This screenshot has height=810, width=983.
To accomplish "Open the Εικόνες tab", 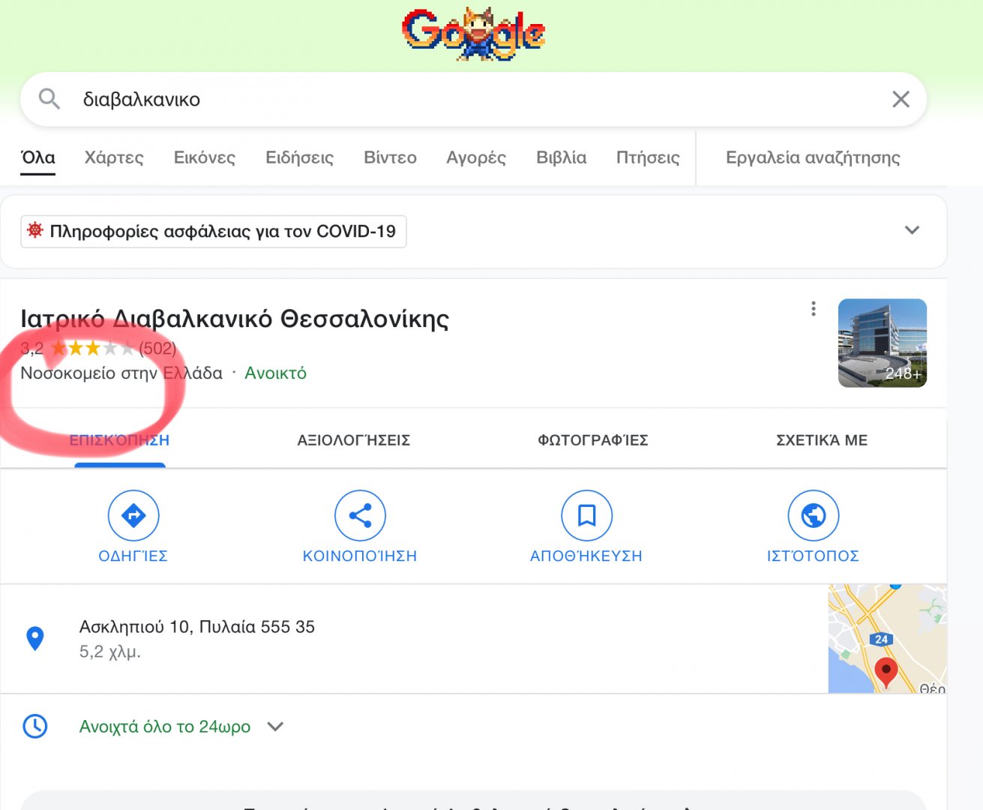I will [x=205, y=157].
